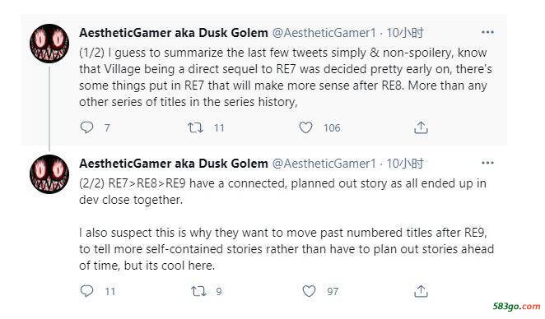
Task: Open the second tweet's 10小时 timestamp
Action: click(405, 163)
